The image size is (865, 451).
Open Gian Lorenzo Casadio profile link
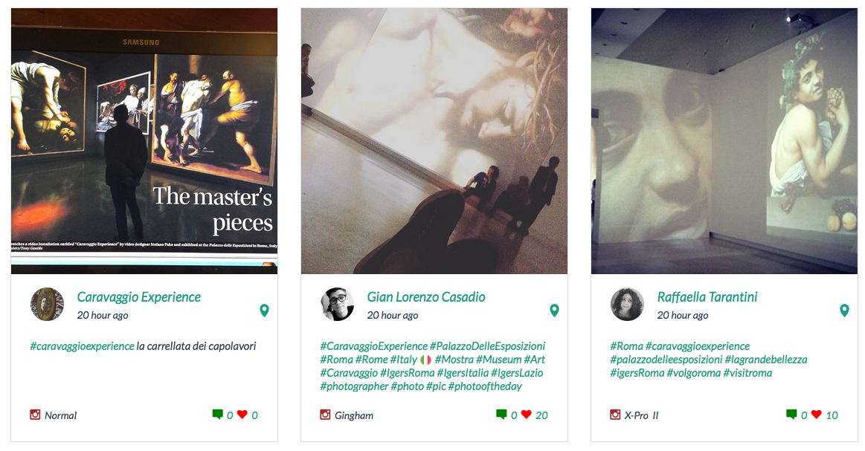tap(426, 296)
